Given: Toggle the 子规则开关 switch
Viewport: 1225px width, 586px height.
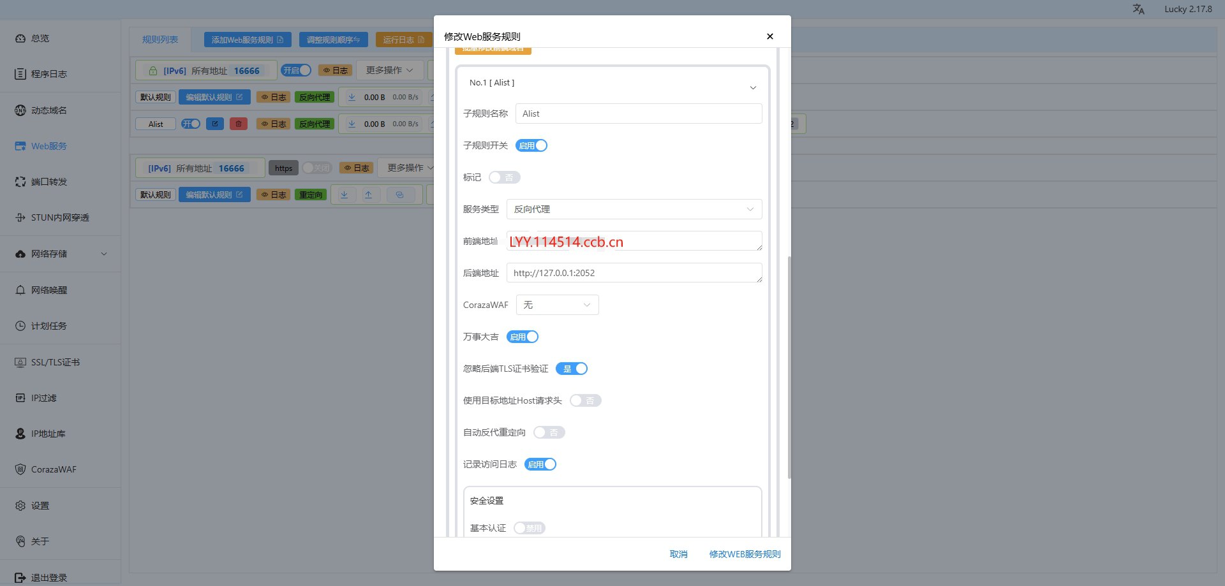Looking at the screenshot, I should pyautogui.click(x=531, y=145).
